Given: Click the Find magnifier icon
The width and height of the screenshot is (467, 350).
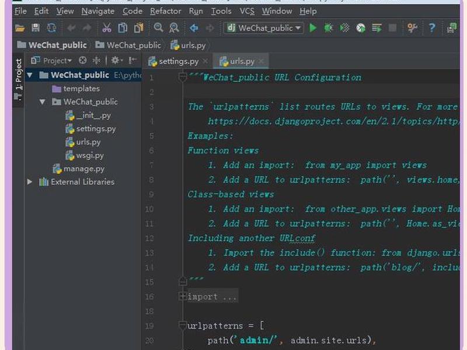Looking at the screenshot, I should pyautogui.click(x=158, y=27).
